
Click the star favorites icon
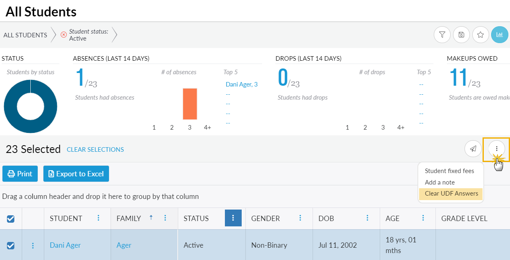coord(481,35)
